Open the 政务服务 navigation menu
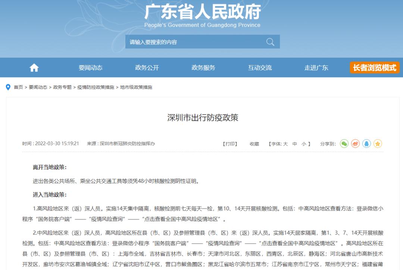Image resolution: width=403 pixels, height=270 pixels. pyautogui.click(x=203, y=68)
